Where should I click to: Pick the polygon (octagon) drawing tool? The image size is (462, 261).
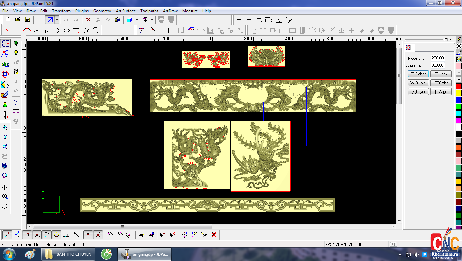pos(96,30)
